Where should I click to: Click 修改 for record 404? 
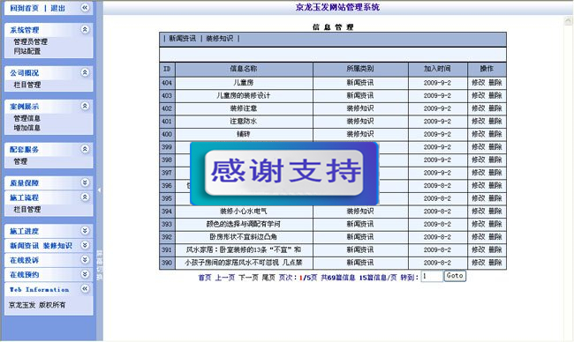pos(478,83)
